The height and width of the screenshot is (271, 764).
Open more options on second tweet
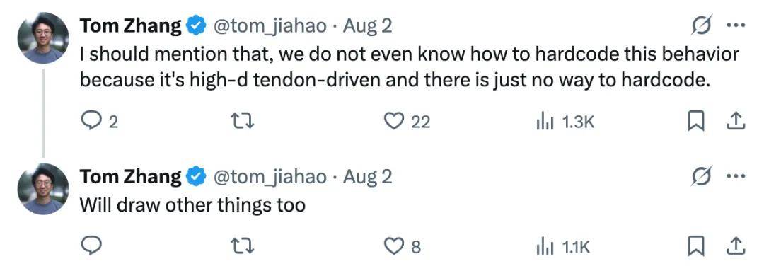(736, 176)
